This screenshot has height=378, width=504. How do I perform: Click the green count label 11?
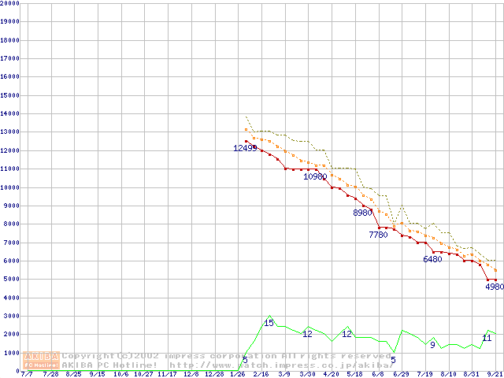click(x=487, y=338)
